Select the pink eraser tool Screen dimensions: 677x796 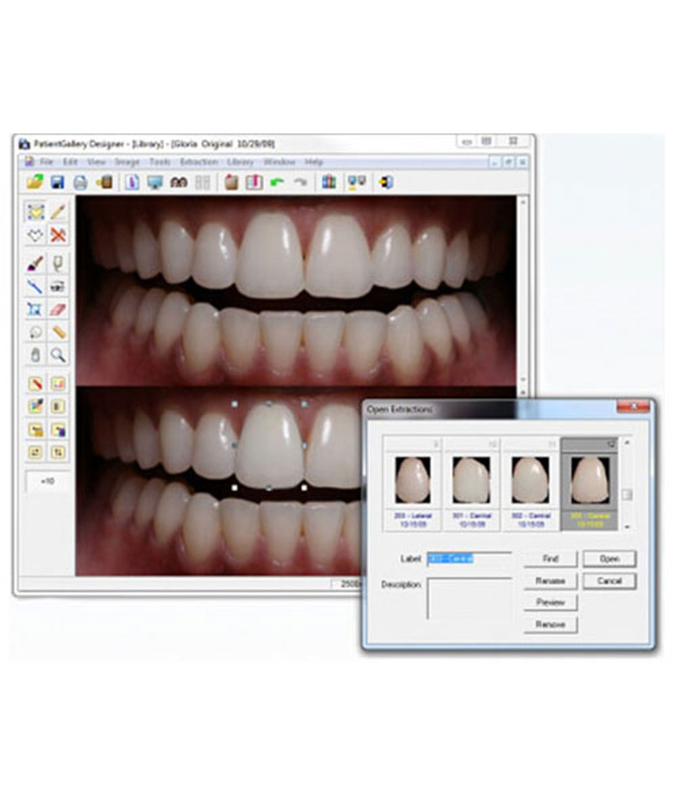[59, 309]
